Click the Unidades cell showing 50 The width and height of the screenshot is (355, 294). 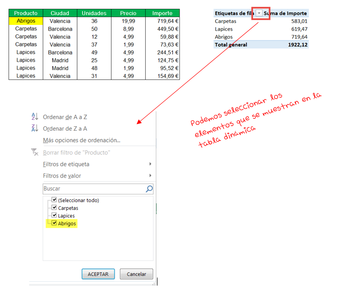coord(94,29)
